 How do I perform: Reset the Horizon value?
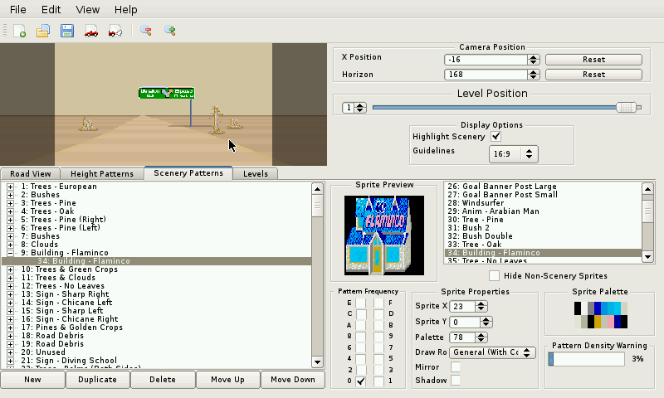[x=593, y=75]
